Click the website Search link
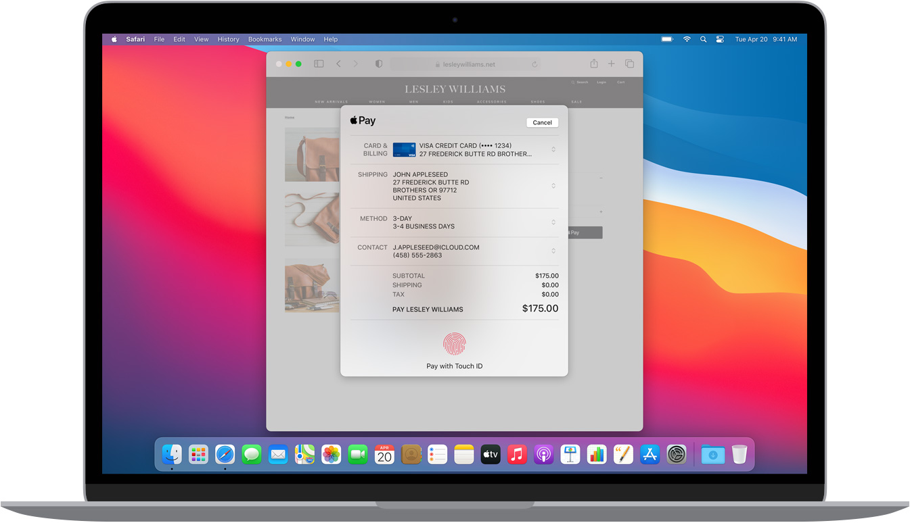The image size is (910, 523). click(x=581, y=82)
